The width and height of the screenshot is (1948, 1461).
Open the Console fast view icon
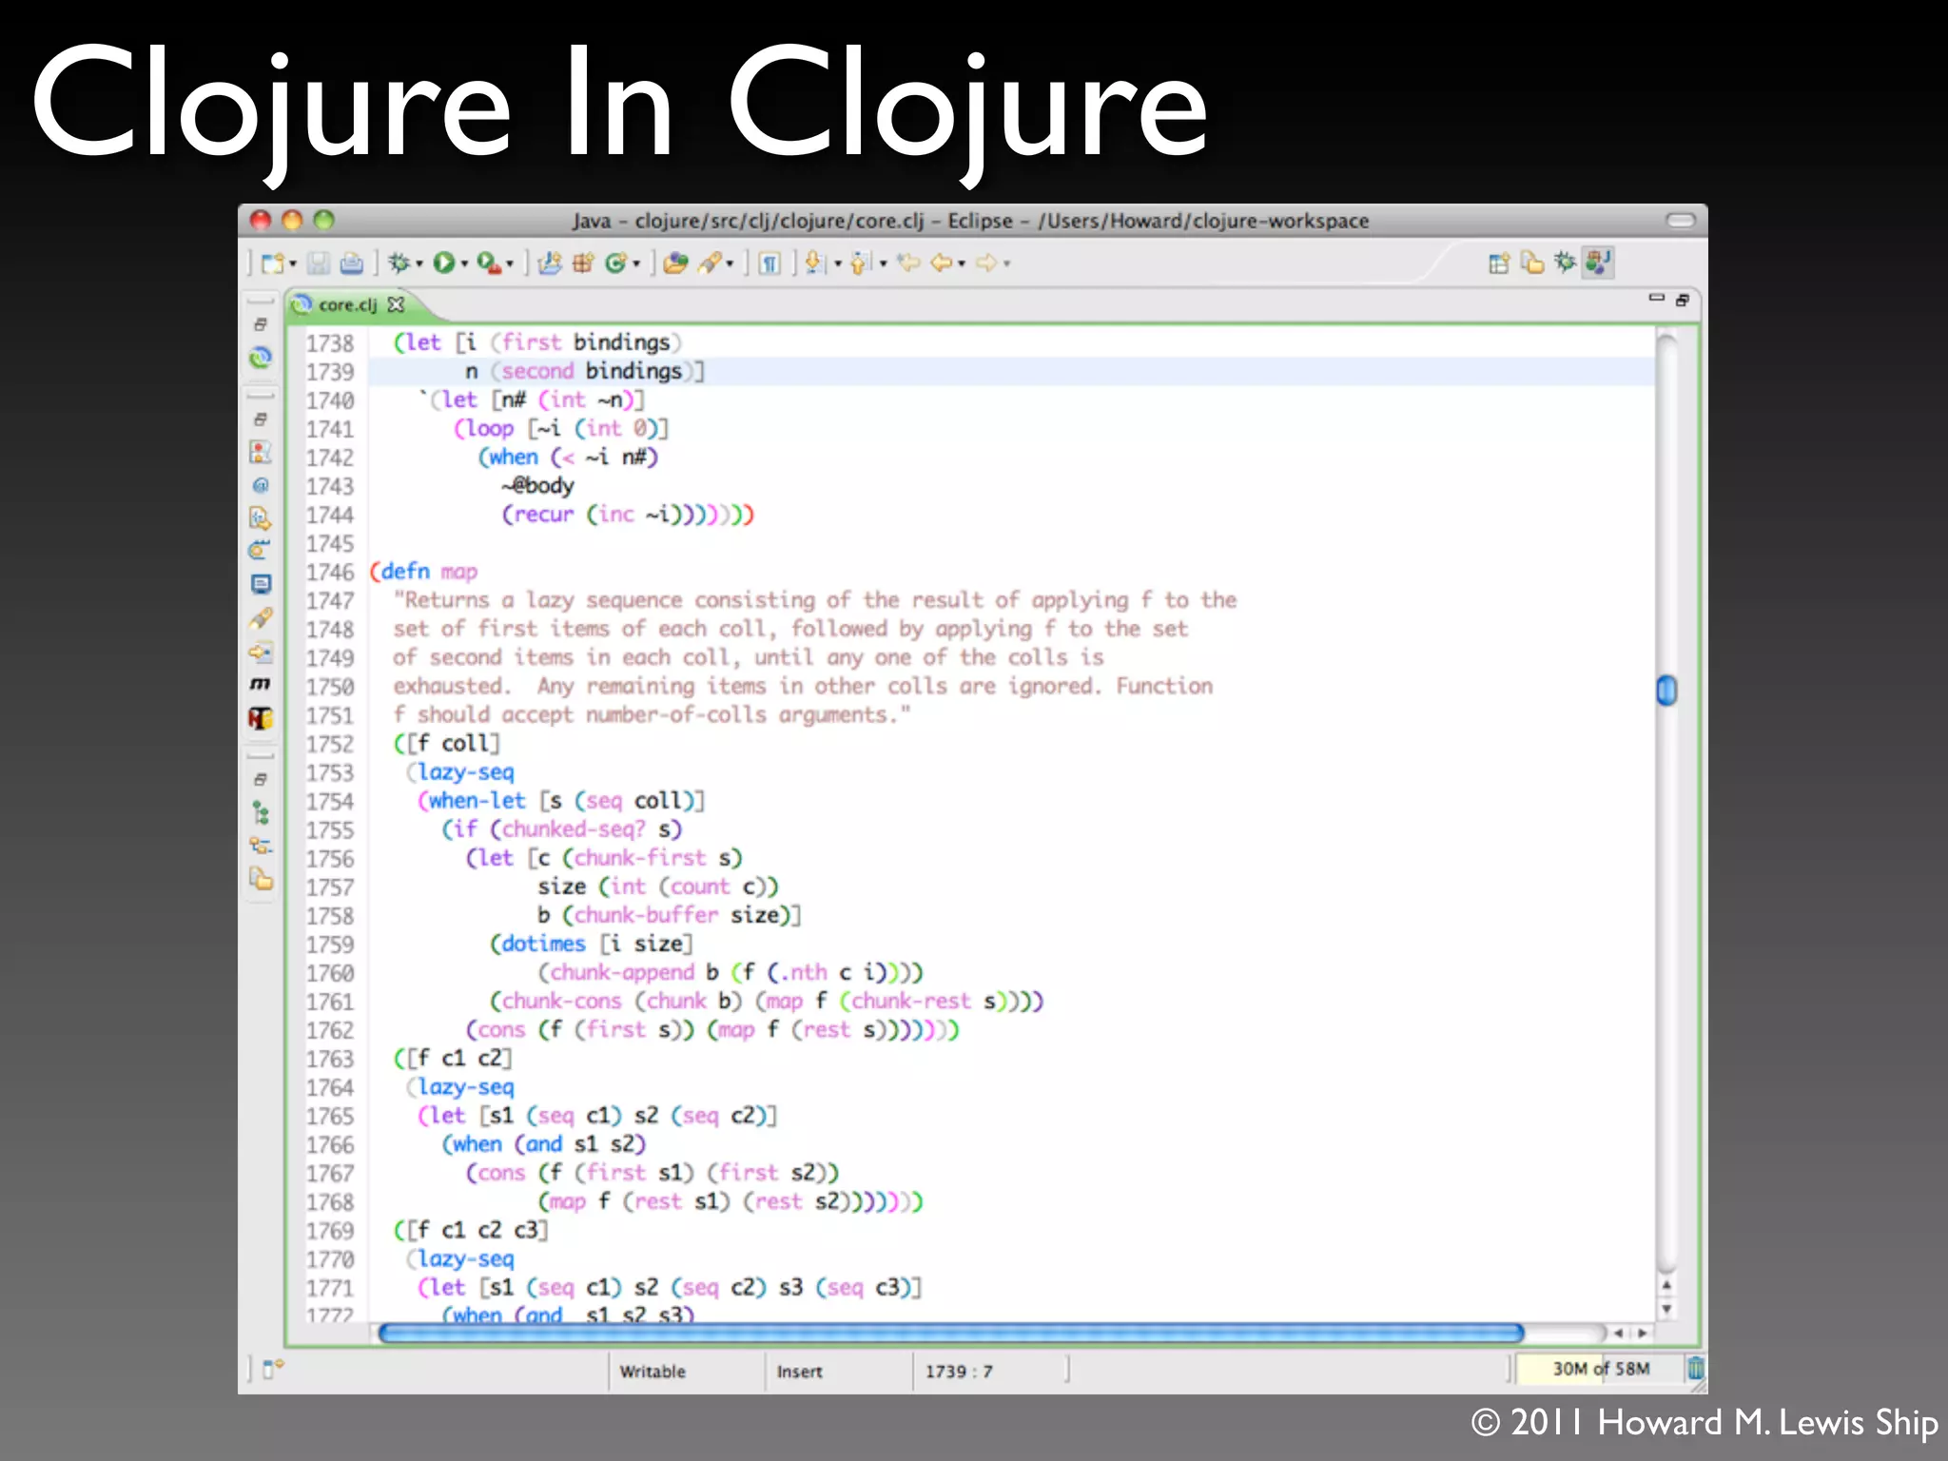(261, 584)
